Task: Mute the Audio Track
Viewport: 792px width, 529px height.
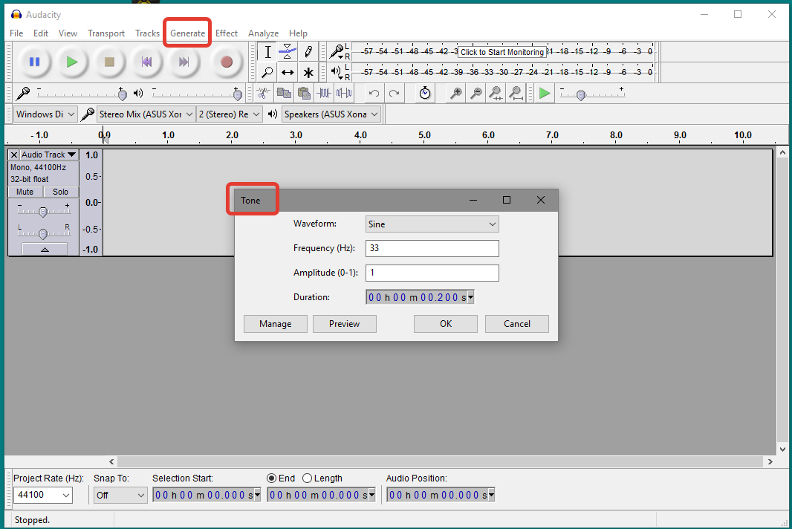Action: tap(25, 192)
